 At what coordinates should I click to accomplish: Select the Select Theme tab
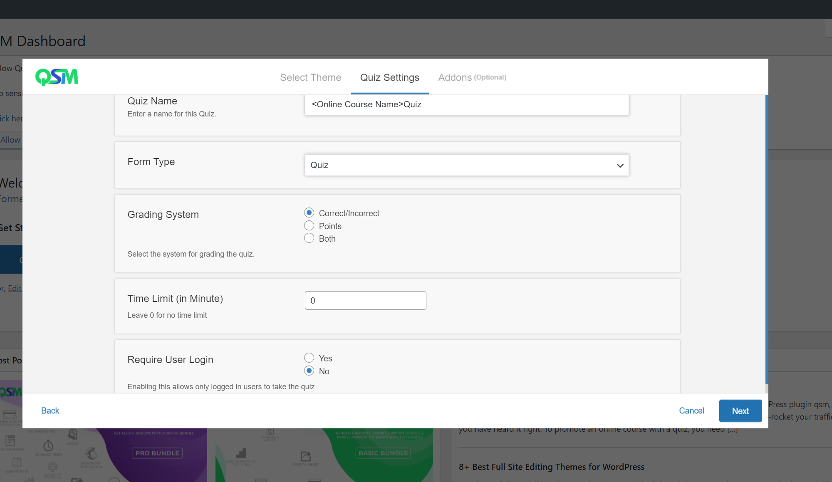pyautogui.click(x=310, y=77)
